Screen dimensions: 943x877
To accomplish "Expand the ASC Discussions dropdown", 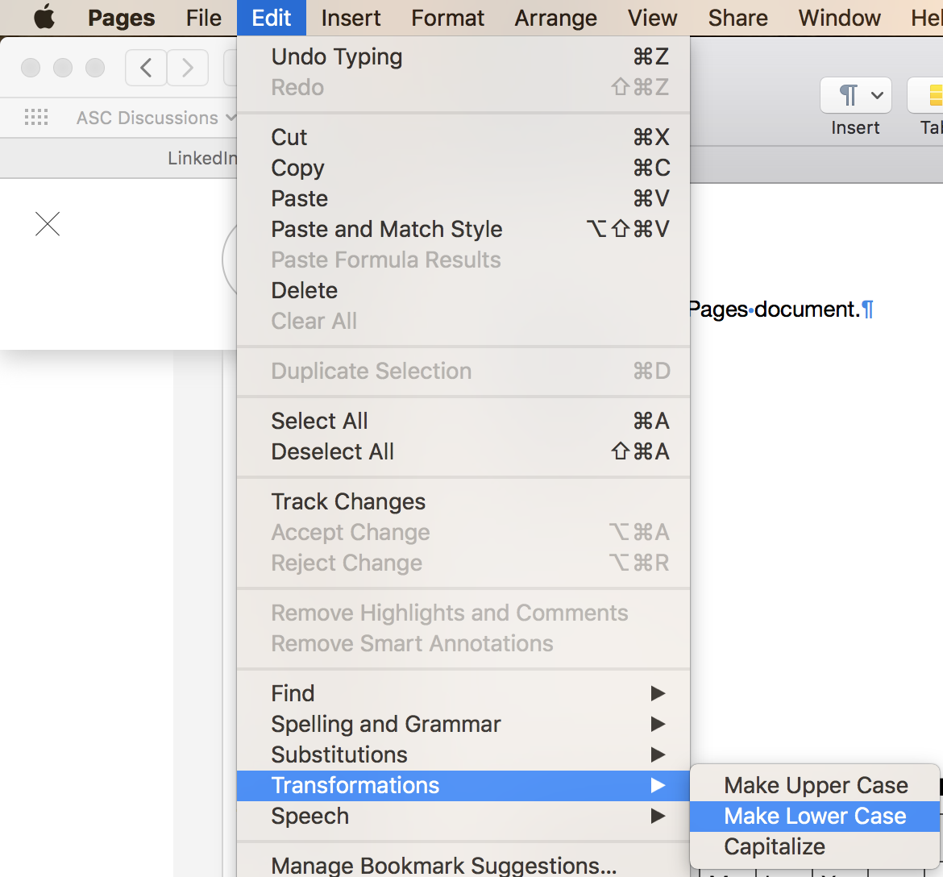I will tap(156, 118).
